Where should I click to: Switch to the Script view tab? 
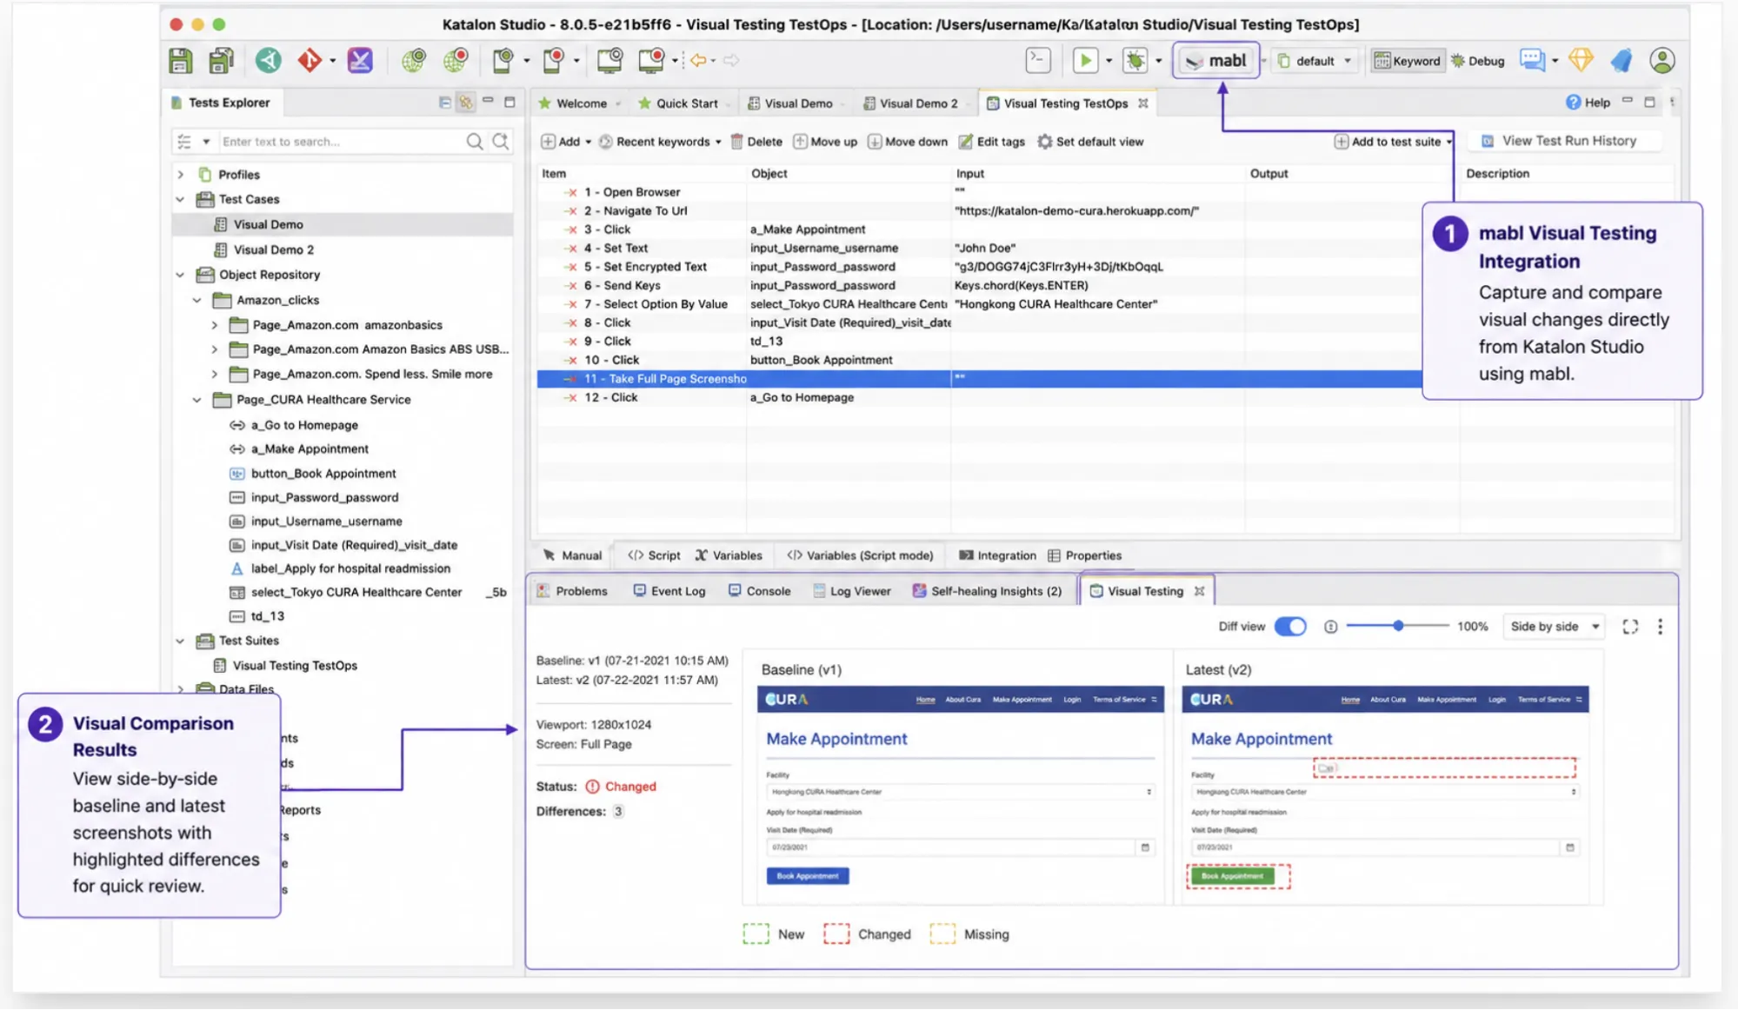click(655, 555)
